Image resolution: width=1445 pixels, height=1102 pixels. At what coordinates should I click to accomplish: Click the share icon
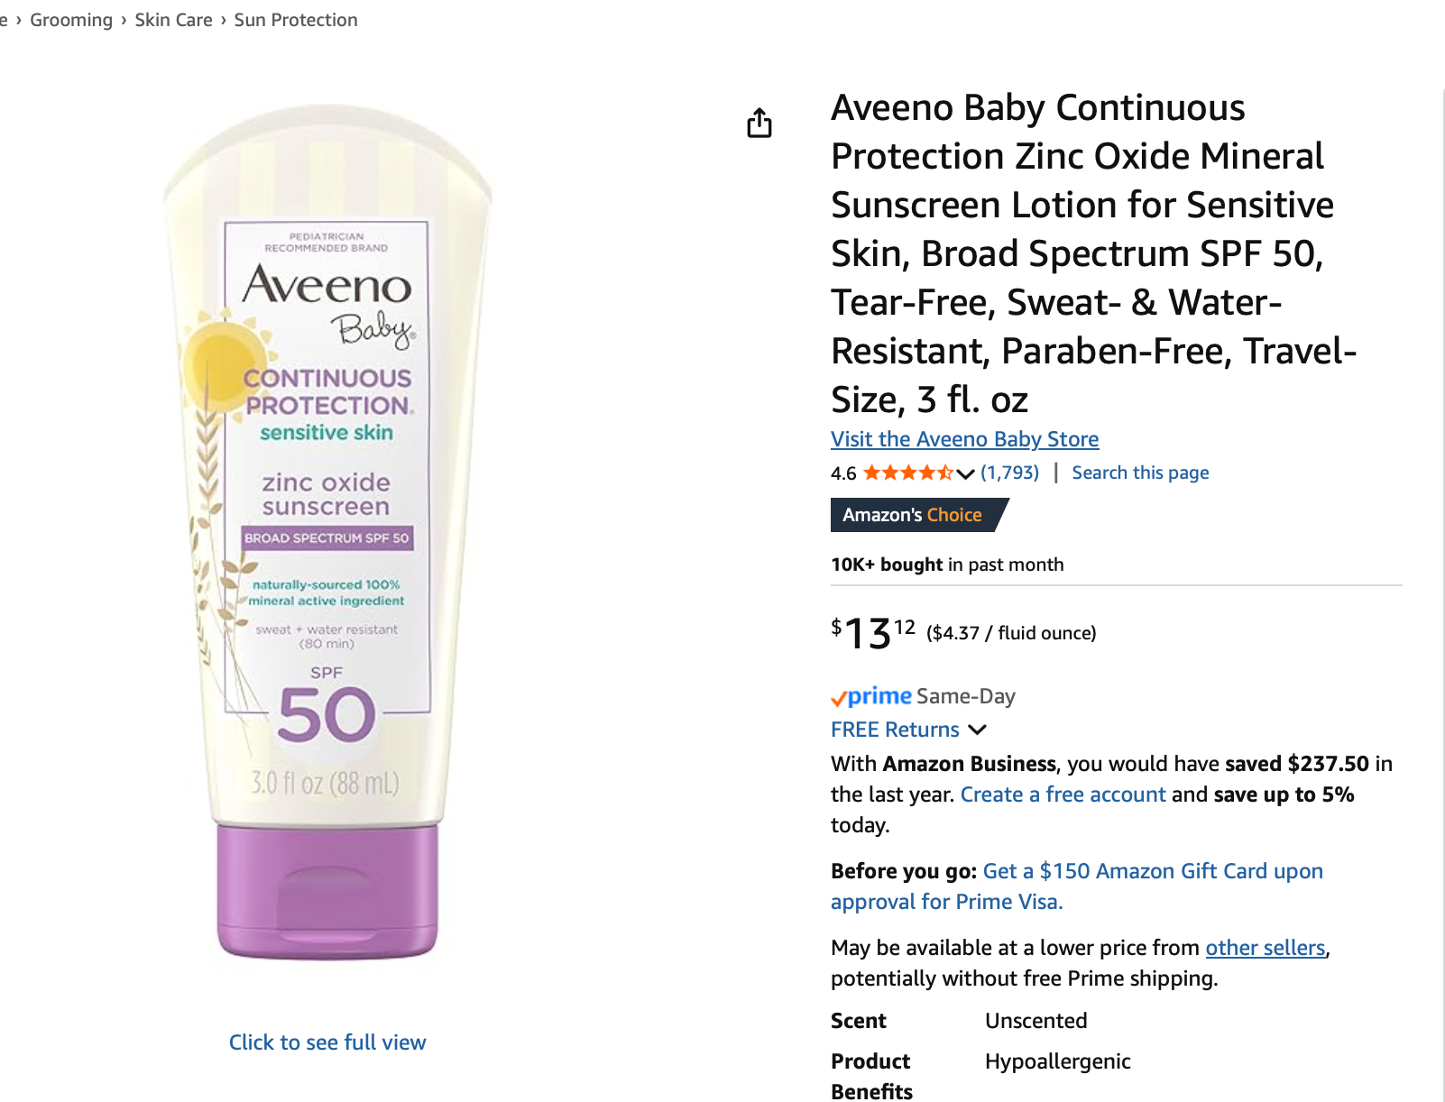(x=759, y=123)
